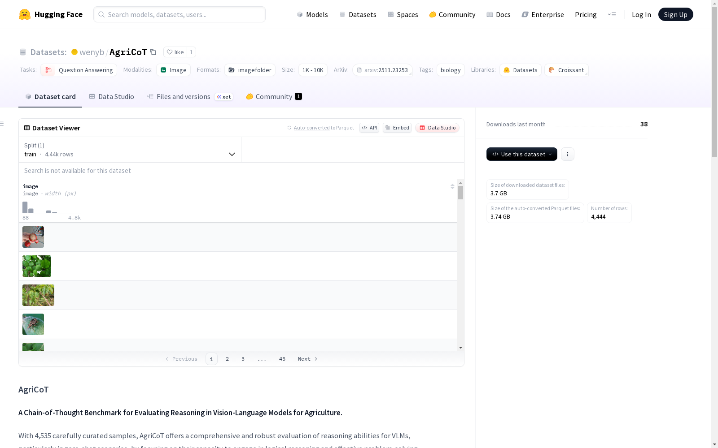Click the image column sort icon

[x=452, y=186]
